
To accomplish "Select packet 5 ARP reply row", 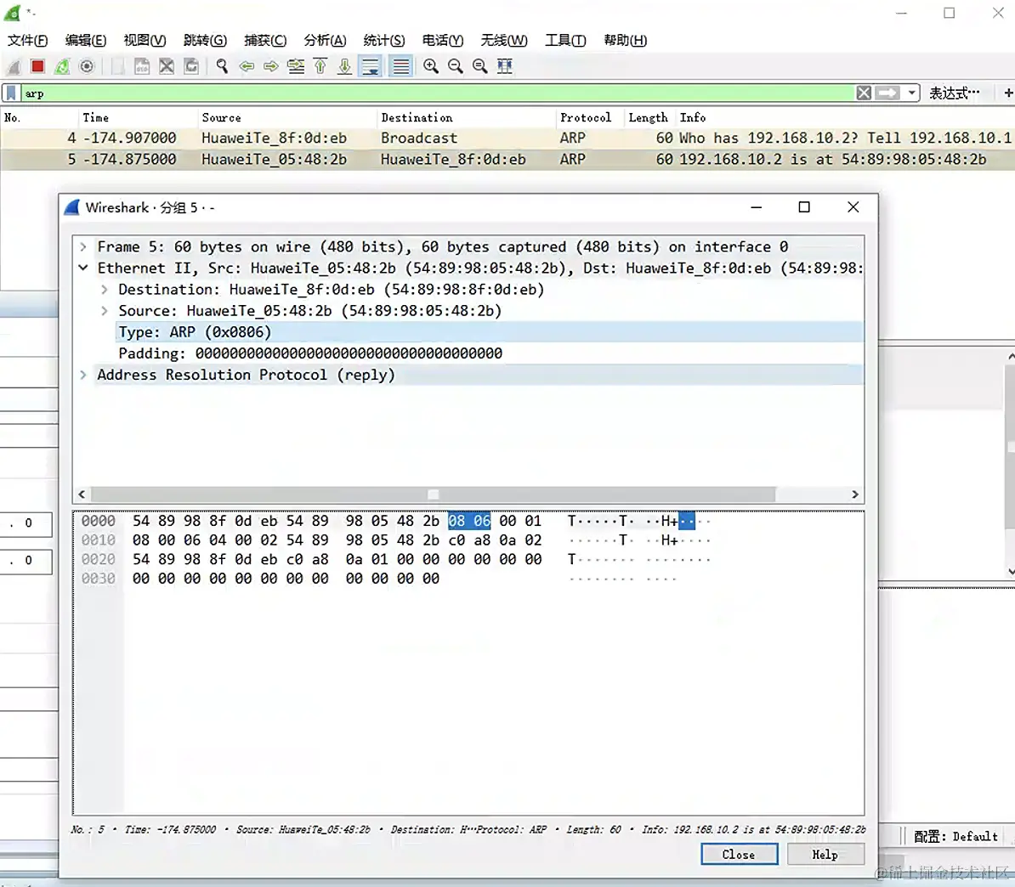I will tap(507, 159).
